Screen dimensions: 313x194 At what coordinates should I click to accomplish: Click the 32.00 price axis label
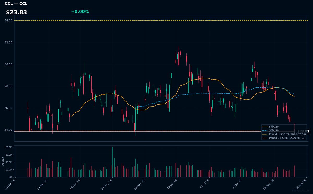tap(9, 42)
